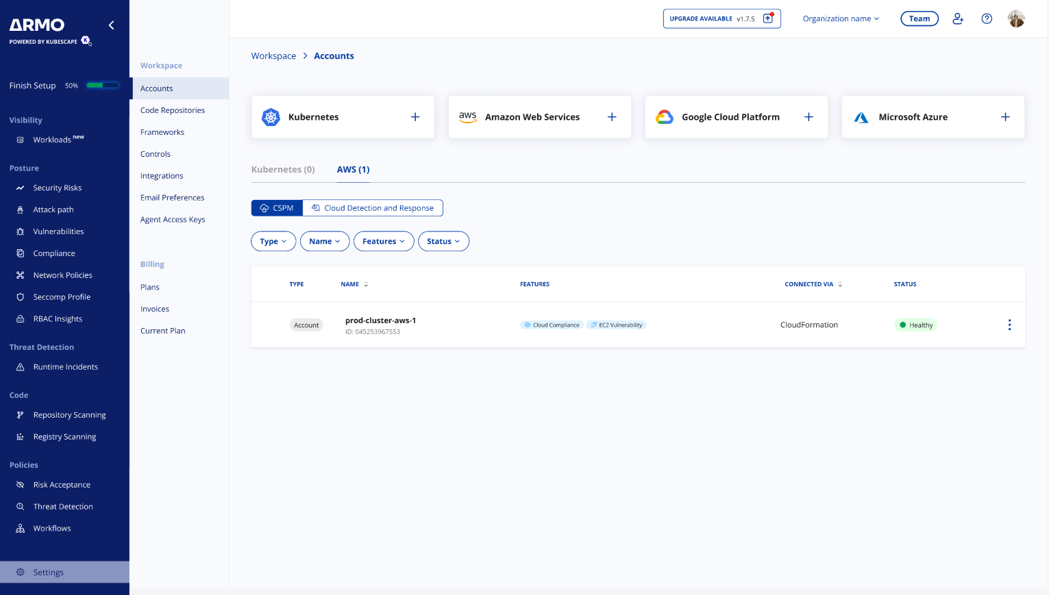
Task: Click Workspace breadcrumb link
Action: (x=273, y=56)
